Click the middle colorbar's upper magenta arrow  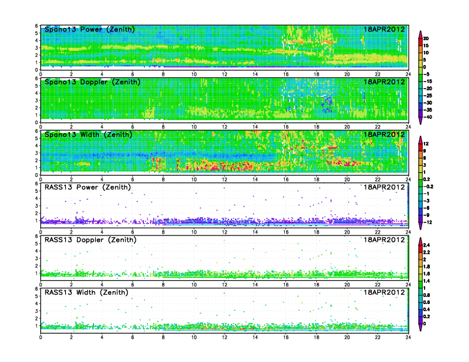point(420,140)
